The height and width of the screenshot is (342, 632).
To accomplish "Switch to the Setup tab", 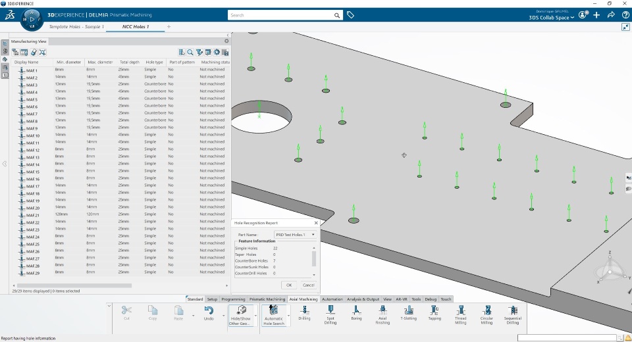I will [212, 299].
